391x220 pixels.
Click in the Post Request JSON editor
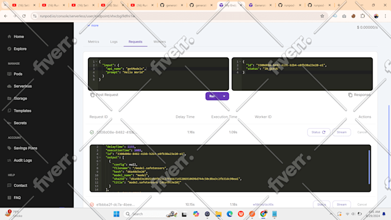point(158,74)
